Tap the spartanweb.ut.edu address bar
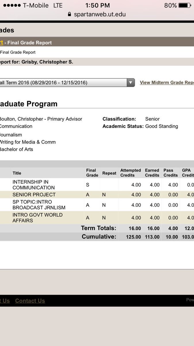 pos(97,14)
